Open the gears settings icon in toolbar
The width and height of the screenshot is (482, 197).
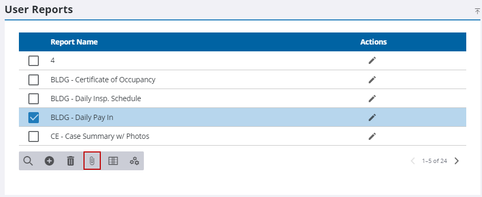(x=134, y=161)
